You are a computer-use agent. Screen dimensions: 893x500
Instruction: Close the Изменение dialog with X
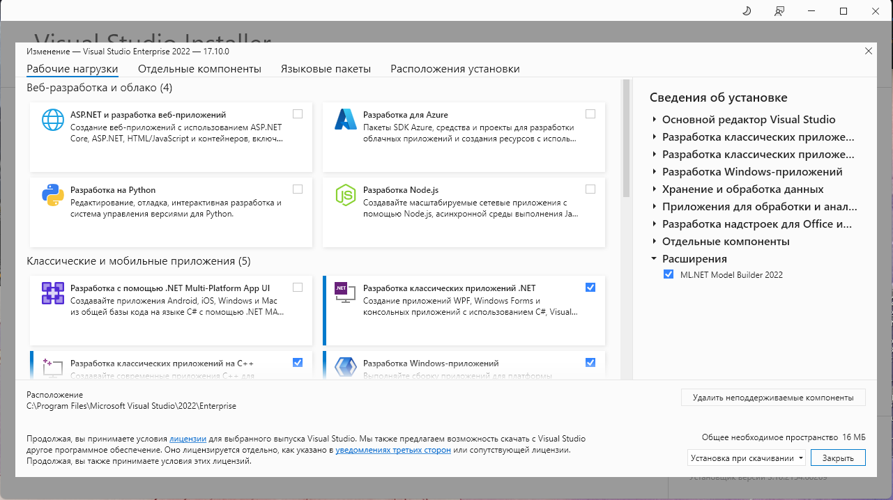click(x=868, y=51)
